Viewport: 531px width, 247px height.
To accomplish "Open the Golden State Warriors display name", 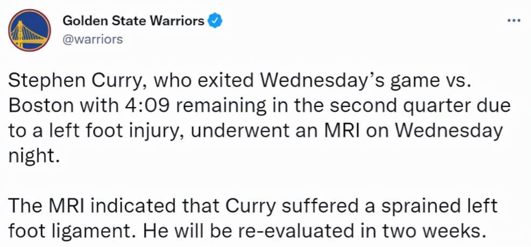I will [x=133, y=21].
